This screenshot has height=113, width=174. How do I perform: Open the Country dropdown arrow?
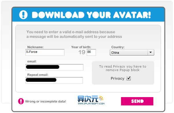(151, 52)
